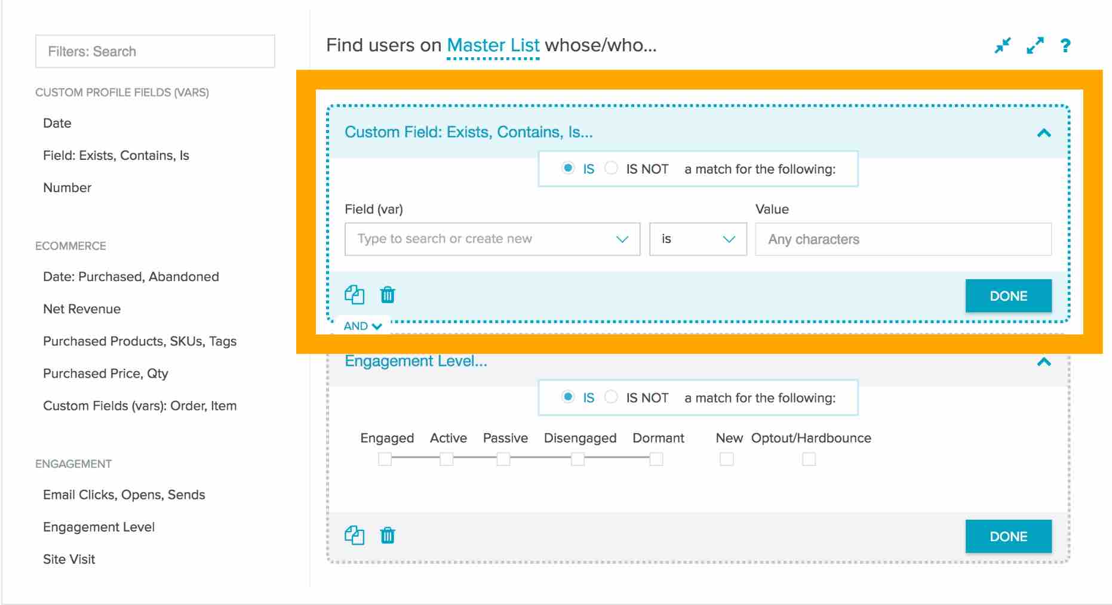
Task: Expand the query builder to fullscreen
Action: 1036,44
